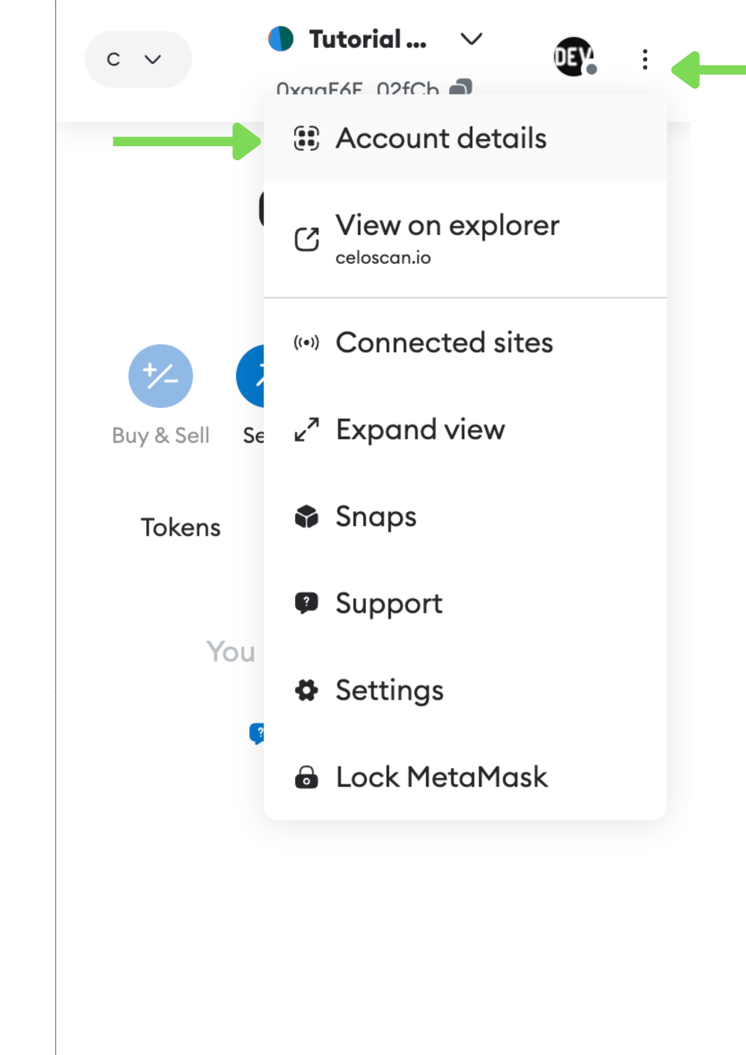The width and height of the screenshot is (746, 1055).
Task: Expand the network selector dropdown
Action: (138, 59)
